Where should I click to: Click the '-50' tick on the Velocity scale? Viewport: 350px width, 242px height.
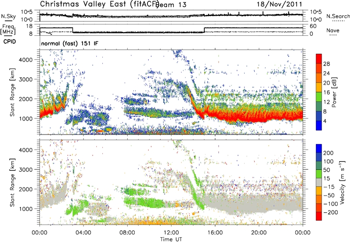(329, 195)
